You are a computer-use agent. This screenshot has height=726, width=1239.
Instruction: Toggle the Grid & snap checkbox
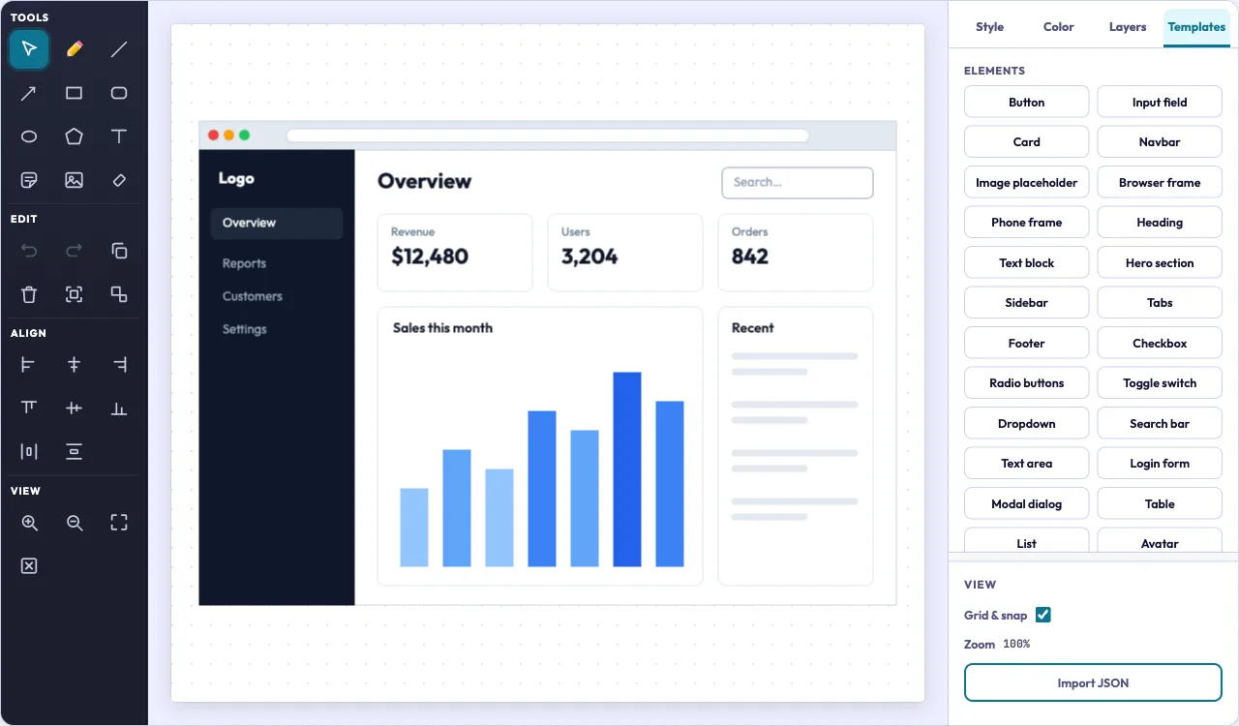1043,615
